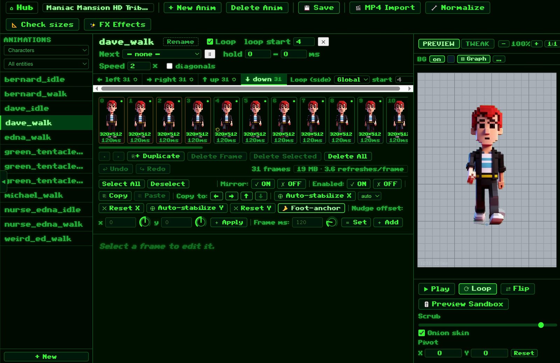Open the Characters category dropdown
The height and width of the screenshot is (363, 560).
pyautogui.click(x=46, y=50)
